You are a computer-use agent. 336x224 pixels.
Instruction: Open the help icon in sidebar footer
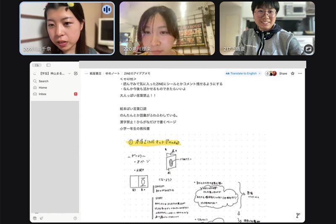pyautogui.click(x=75, y=218)
